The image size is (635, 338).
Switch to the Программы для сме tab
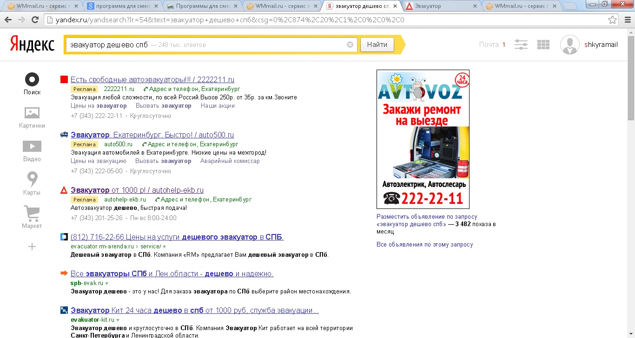(x=202, y=6)
